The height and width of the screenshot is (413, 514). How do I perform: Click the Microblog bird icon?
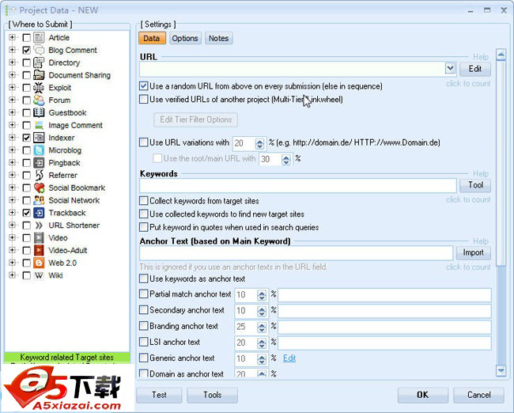[39, 150]
